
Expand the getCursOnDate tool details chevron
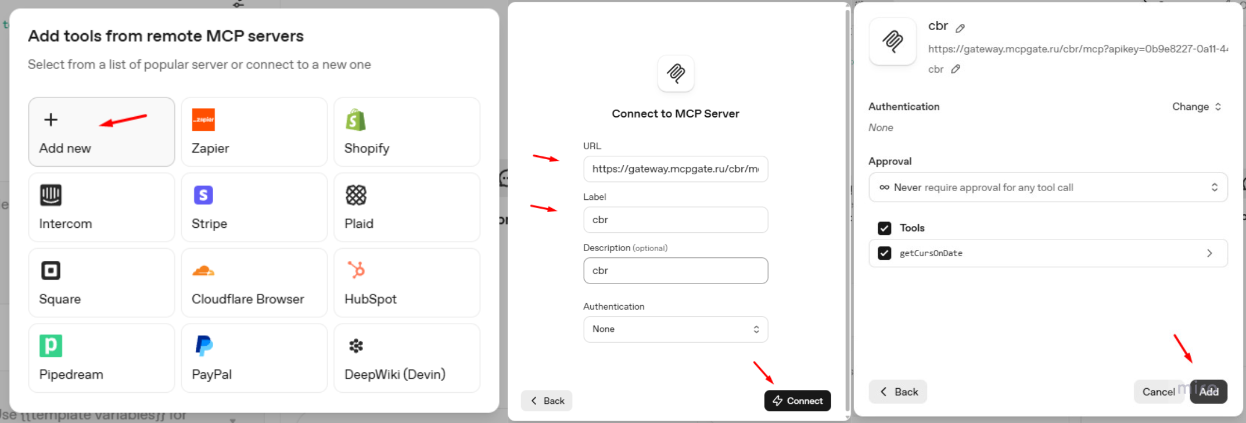tap(1209, 253)
